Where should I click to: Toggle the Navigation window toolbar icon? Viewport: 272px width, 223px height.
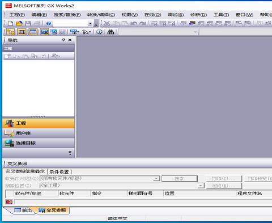pos(10,32)
